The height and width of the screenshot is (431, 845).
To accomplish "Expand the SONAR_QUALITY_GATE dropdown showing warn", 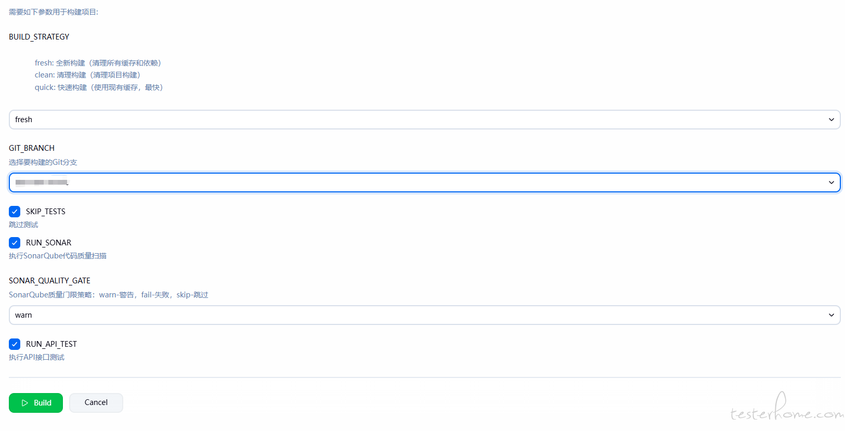I will tap(416, 315).
